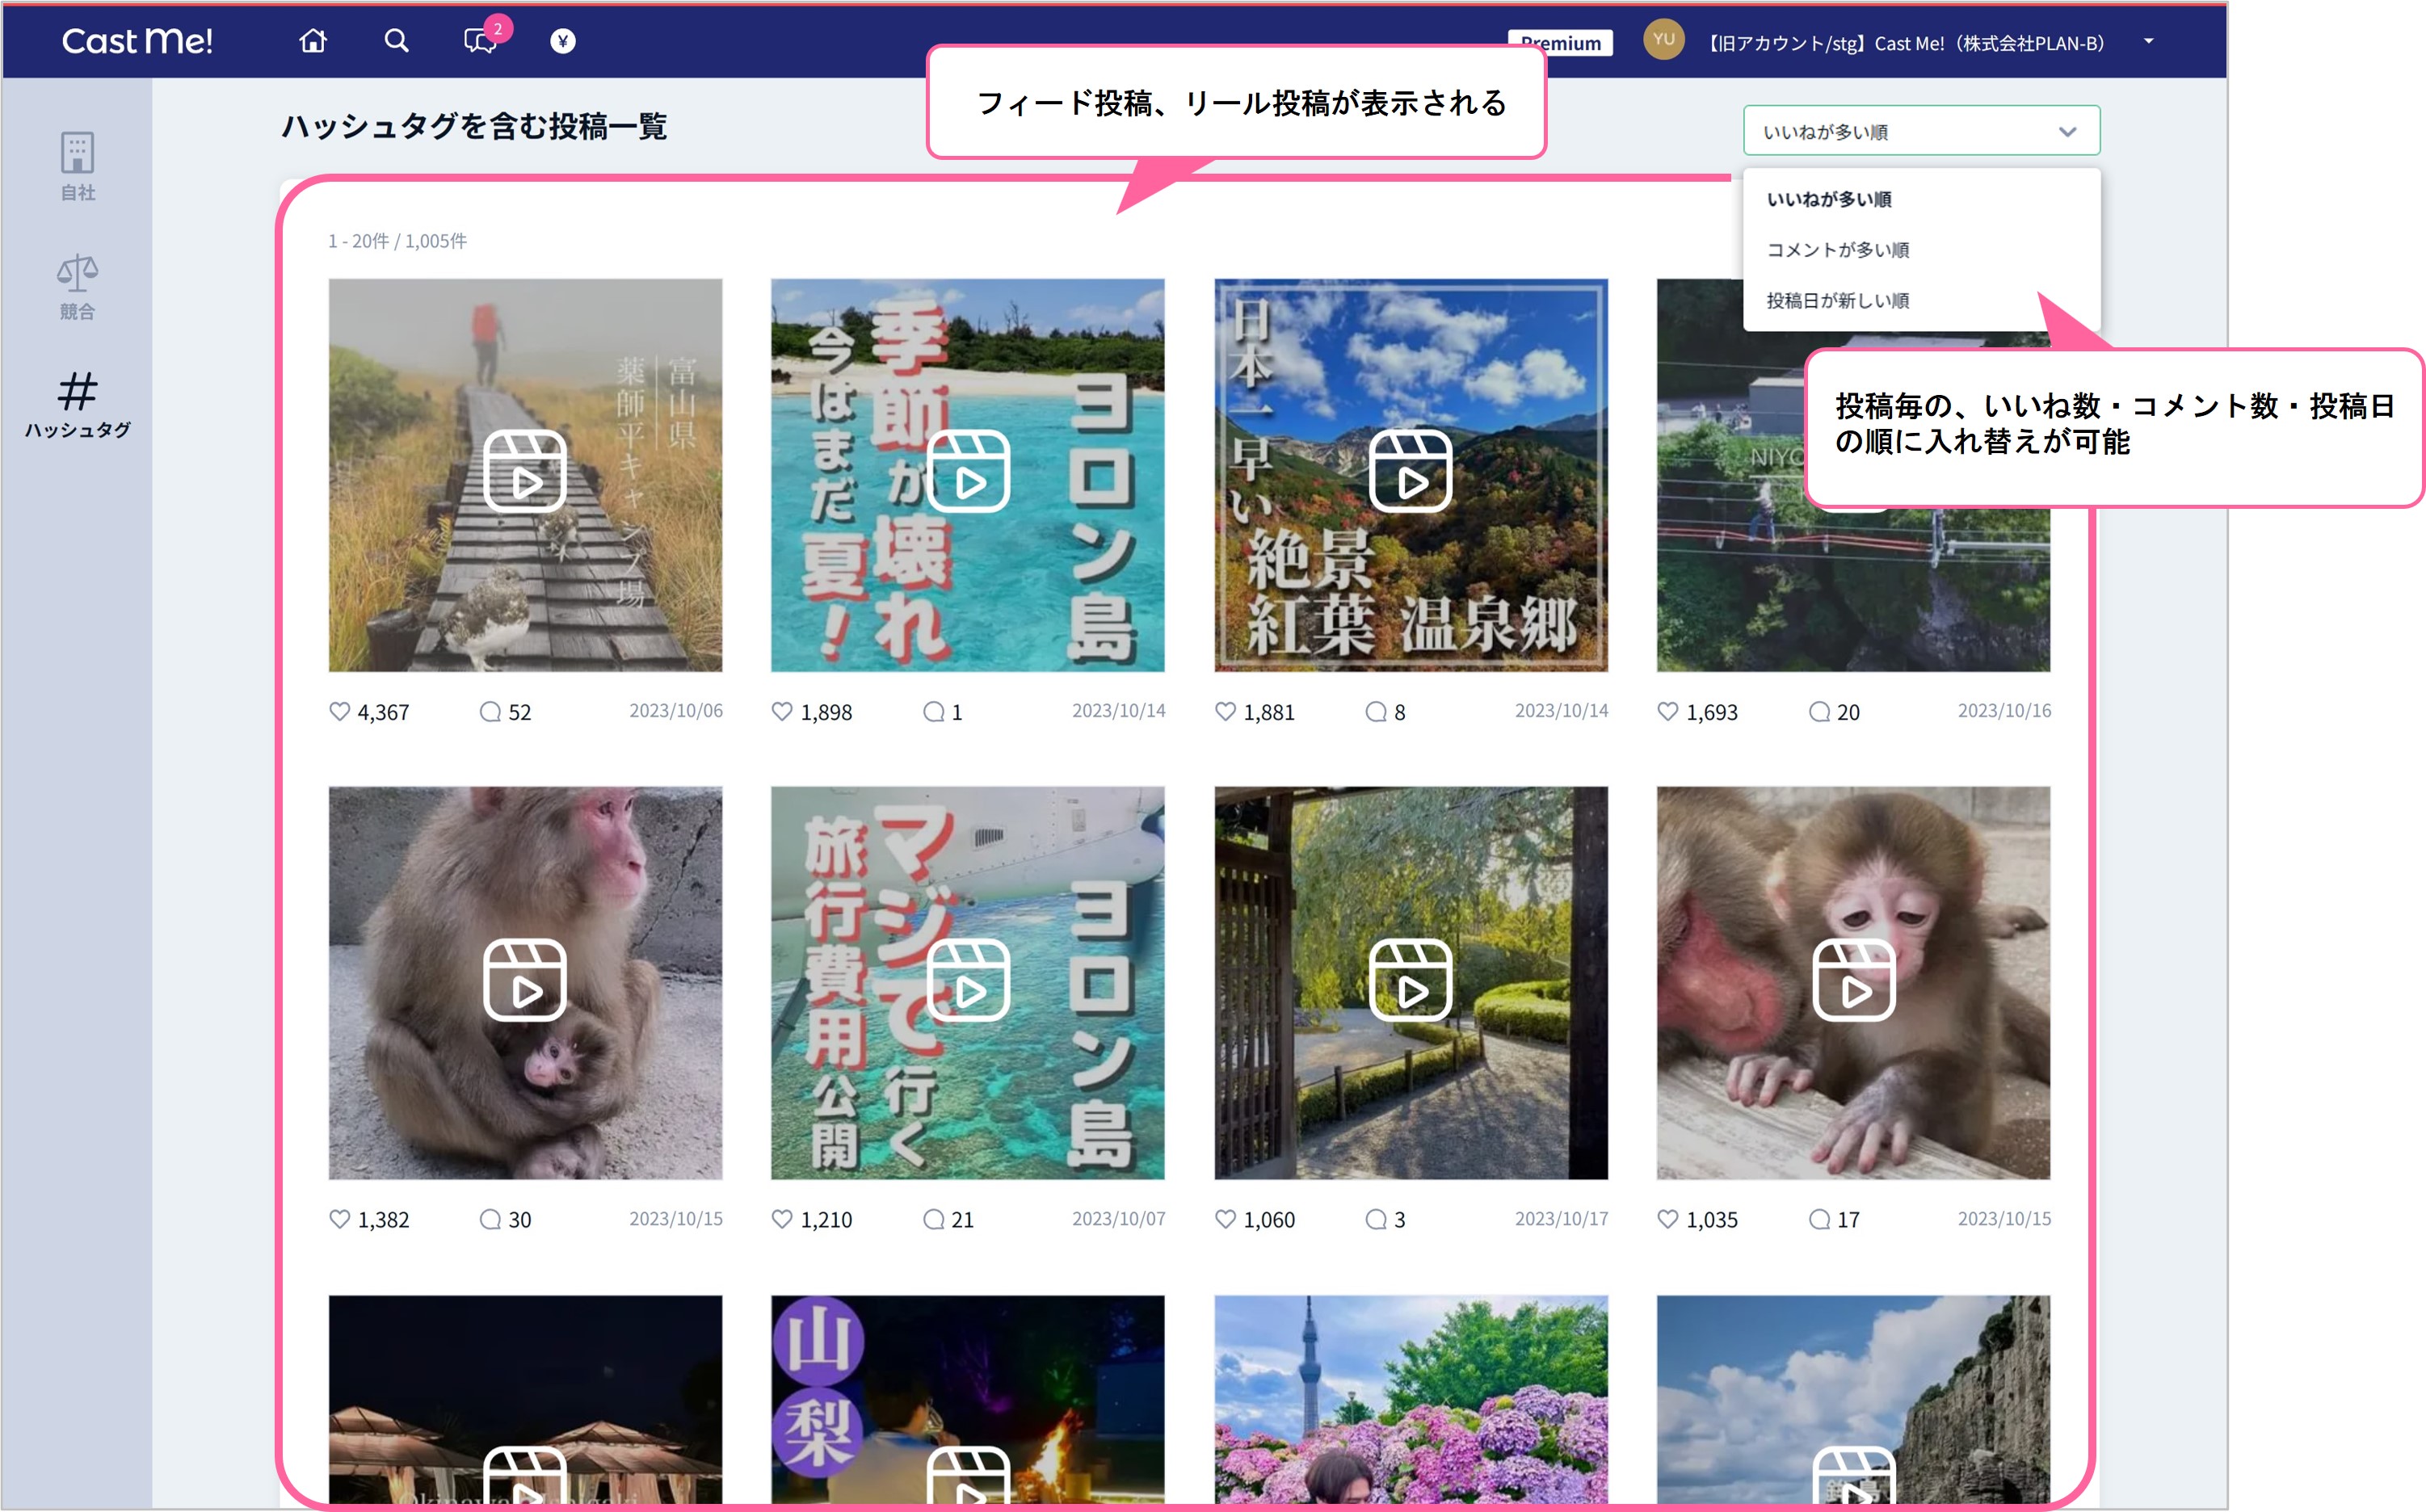Select コメントが多い順 option
The image size is (2426, 1512).
(x=1838, y=250)
